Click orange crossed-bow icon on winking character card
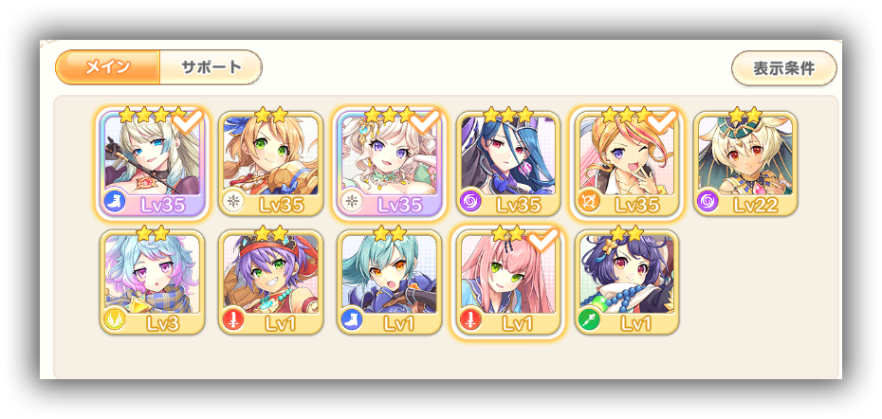The width and height of the screenshot is (882, 419). pos(589,201)
